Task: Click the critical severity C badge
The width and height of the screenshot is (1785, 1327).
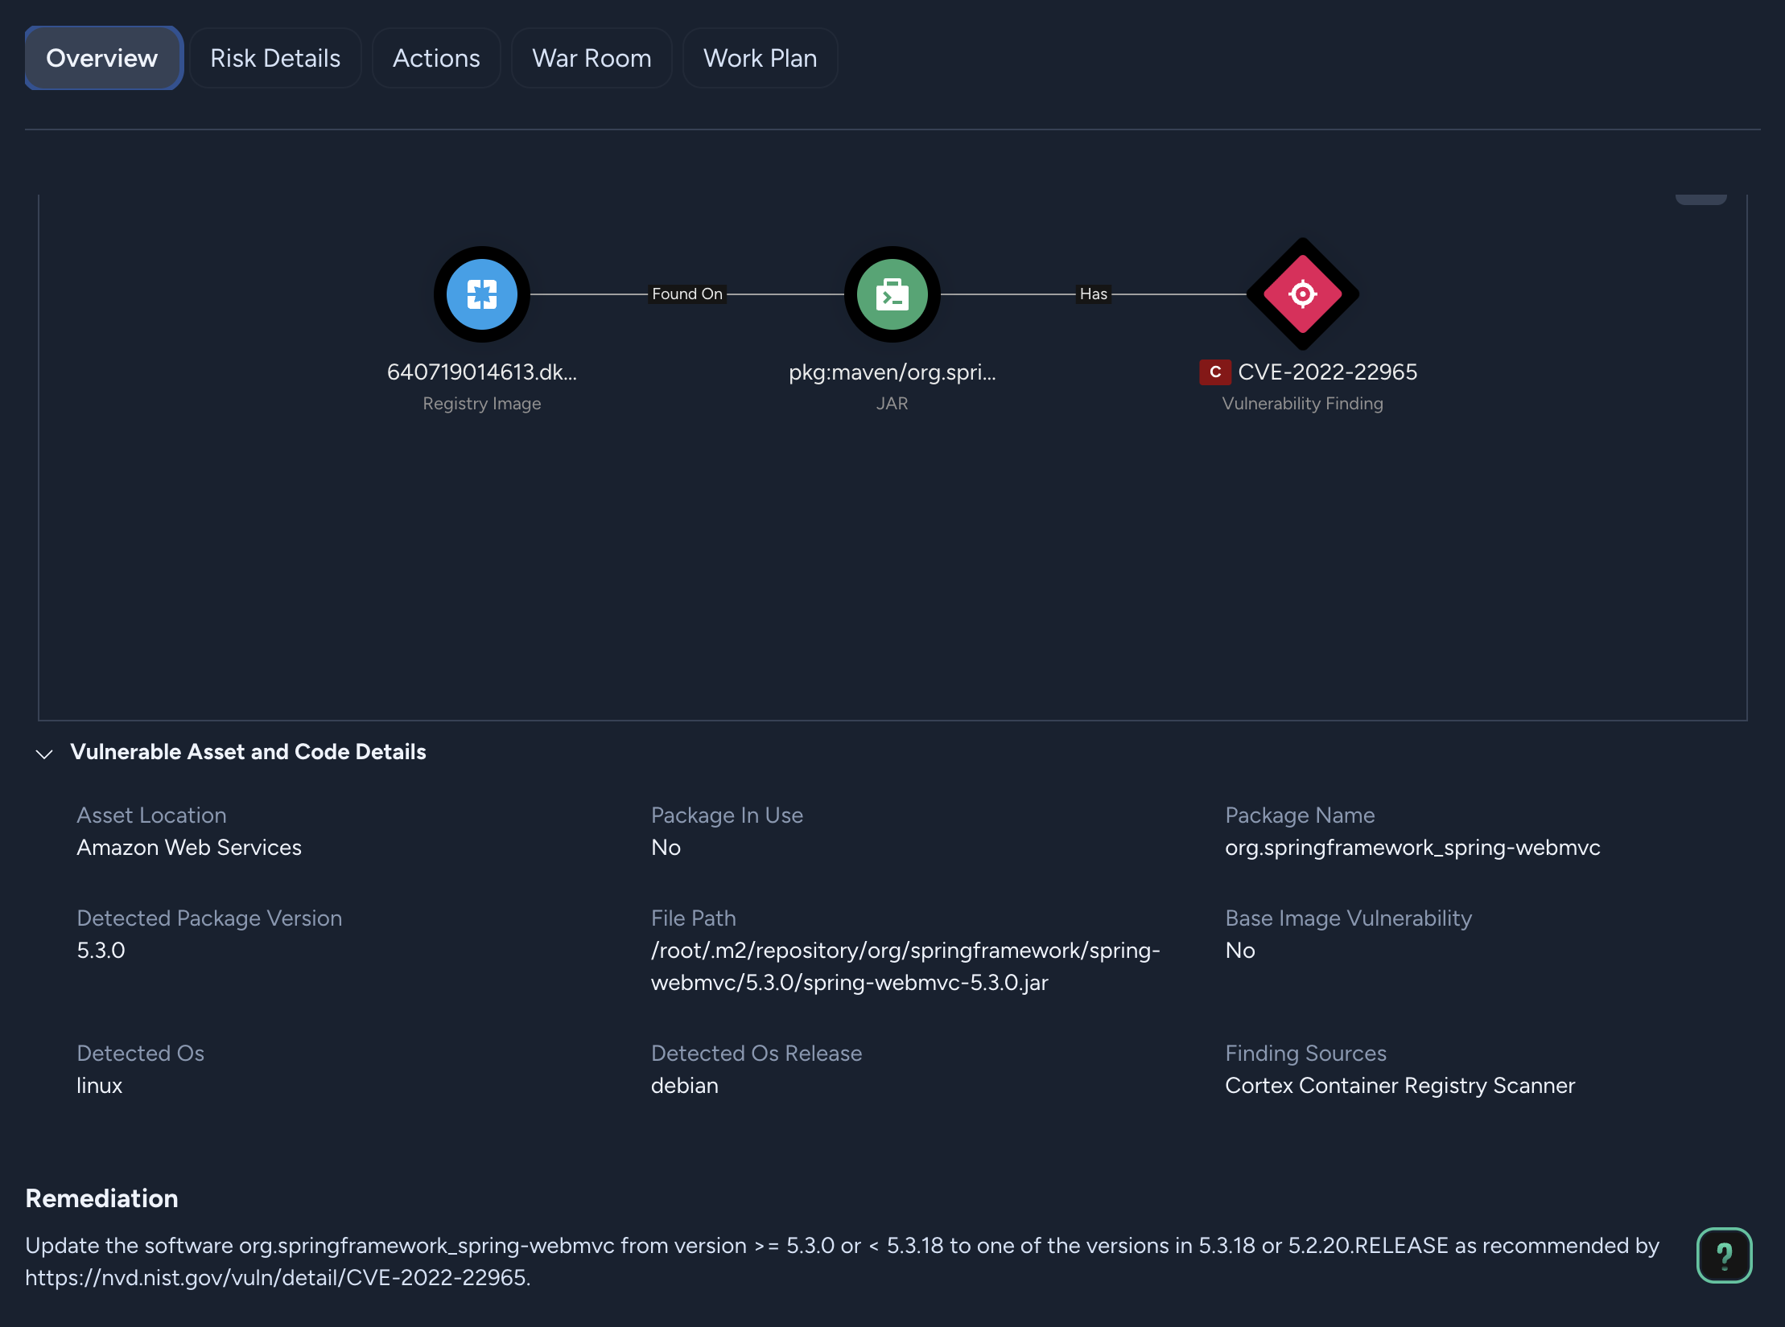Action: click(1215, 372)
